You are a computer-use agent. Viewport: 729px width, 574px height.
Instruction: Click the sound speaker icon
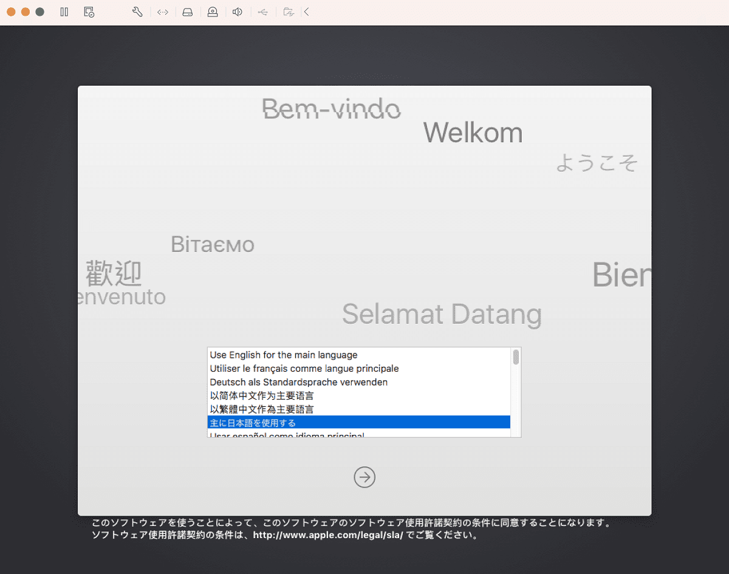238,12
